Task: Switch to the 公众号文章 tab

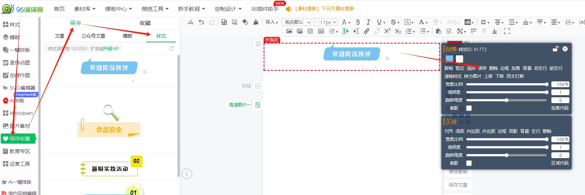Action: (x=93, y=36)
